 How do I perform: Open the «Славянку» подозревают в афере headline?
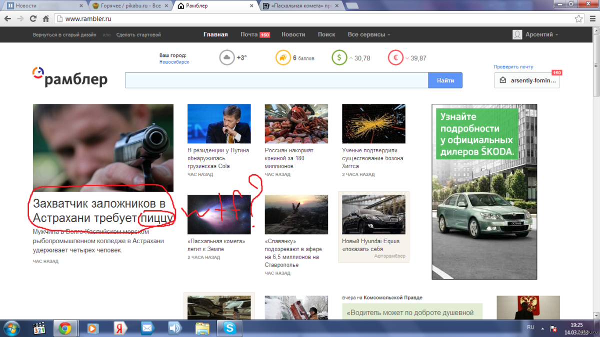pos(293,253)
